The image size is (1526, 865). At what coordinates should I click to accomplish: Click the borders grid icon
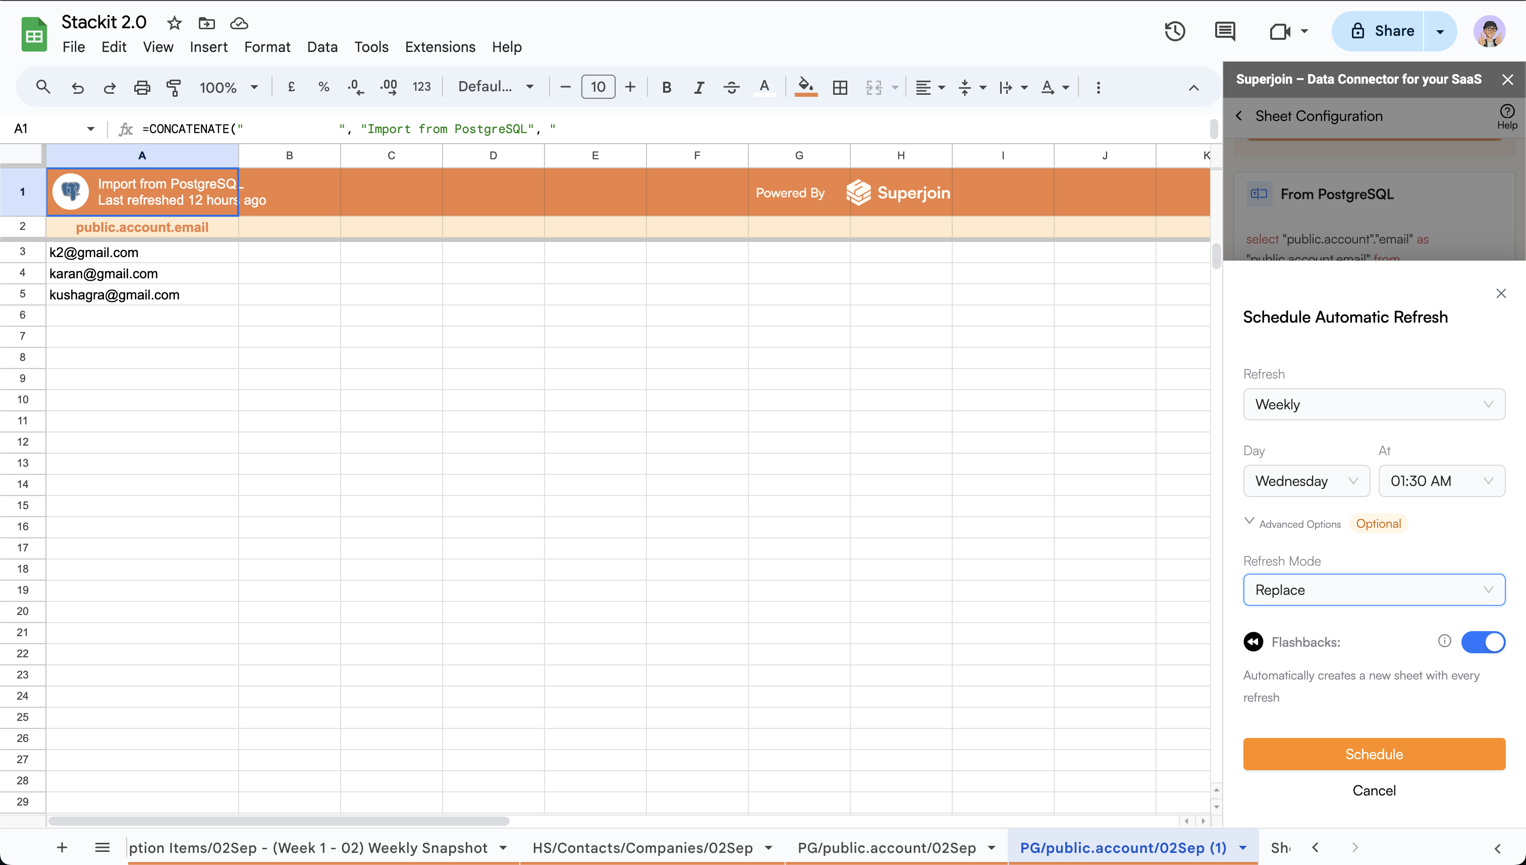point(840,88)
